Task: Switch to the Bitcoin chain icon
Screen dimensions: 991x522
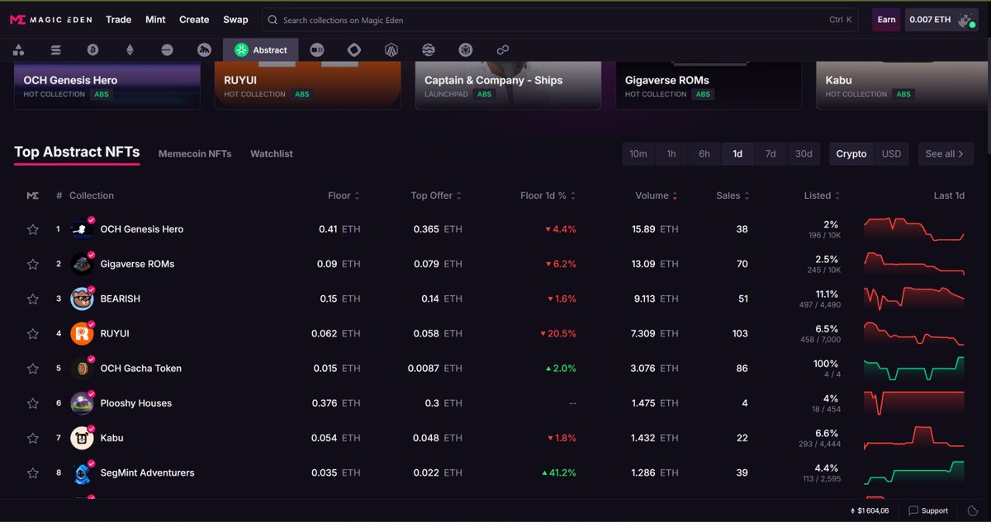Action: click(93, 50)
